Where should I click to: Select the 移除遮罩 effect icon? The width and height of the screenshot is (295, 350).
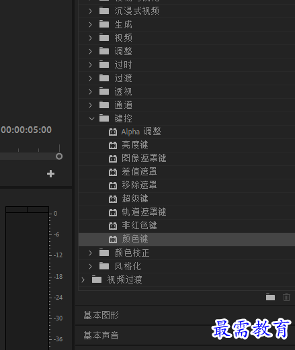[113, 185]
